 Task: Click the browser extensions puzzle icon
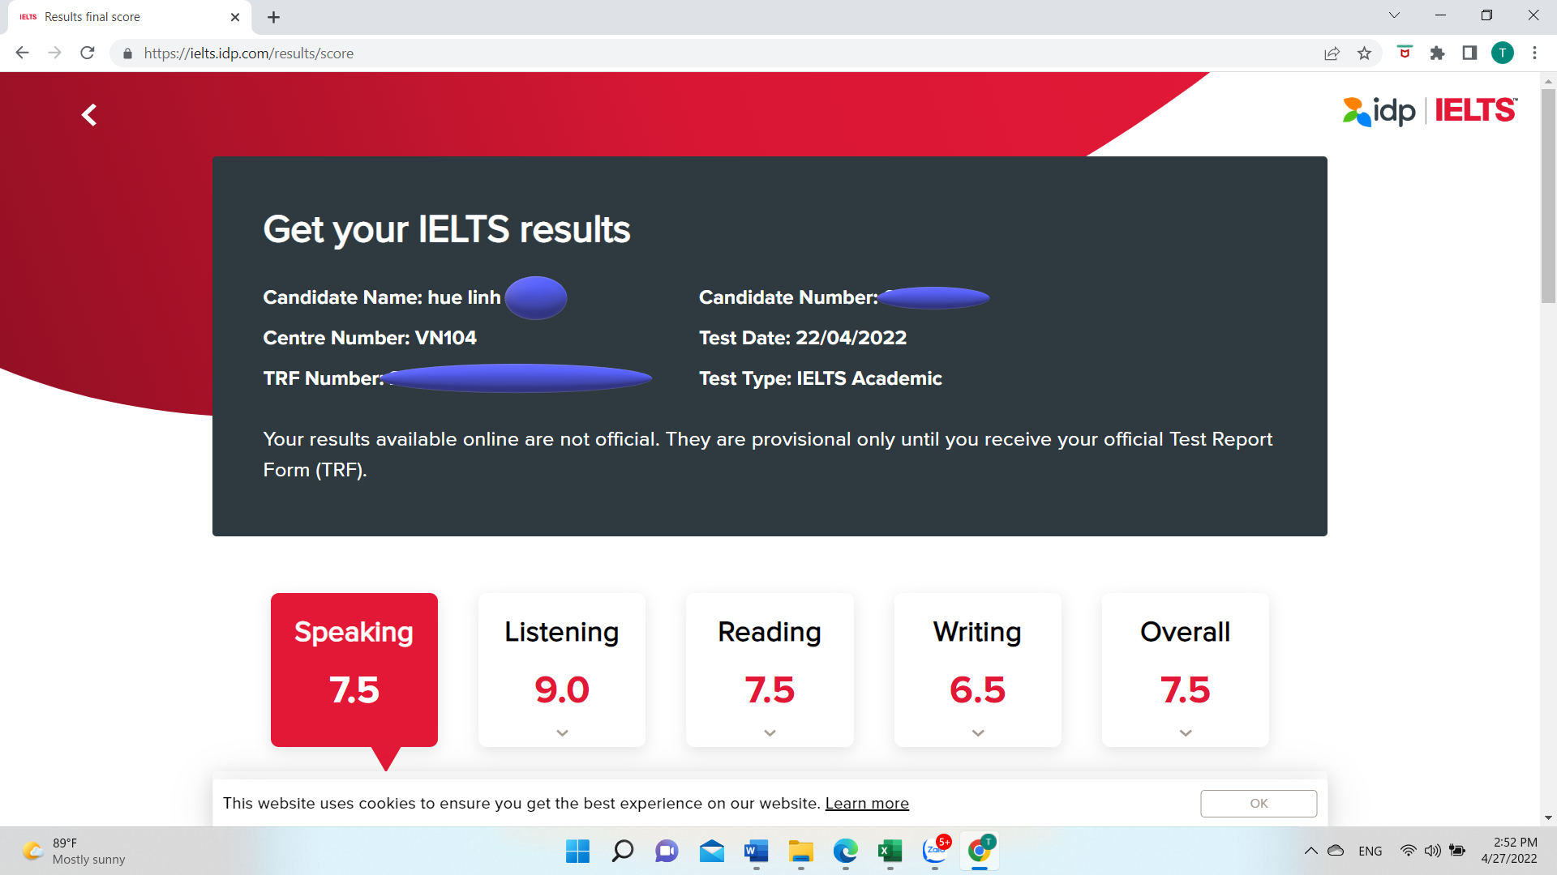(1437, 53)
